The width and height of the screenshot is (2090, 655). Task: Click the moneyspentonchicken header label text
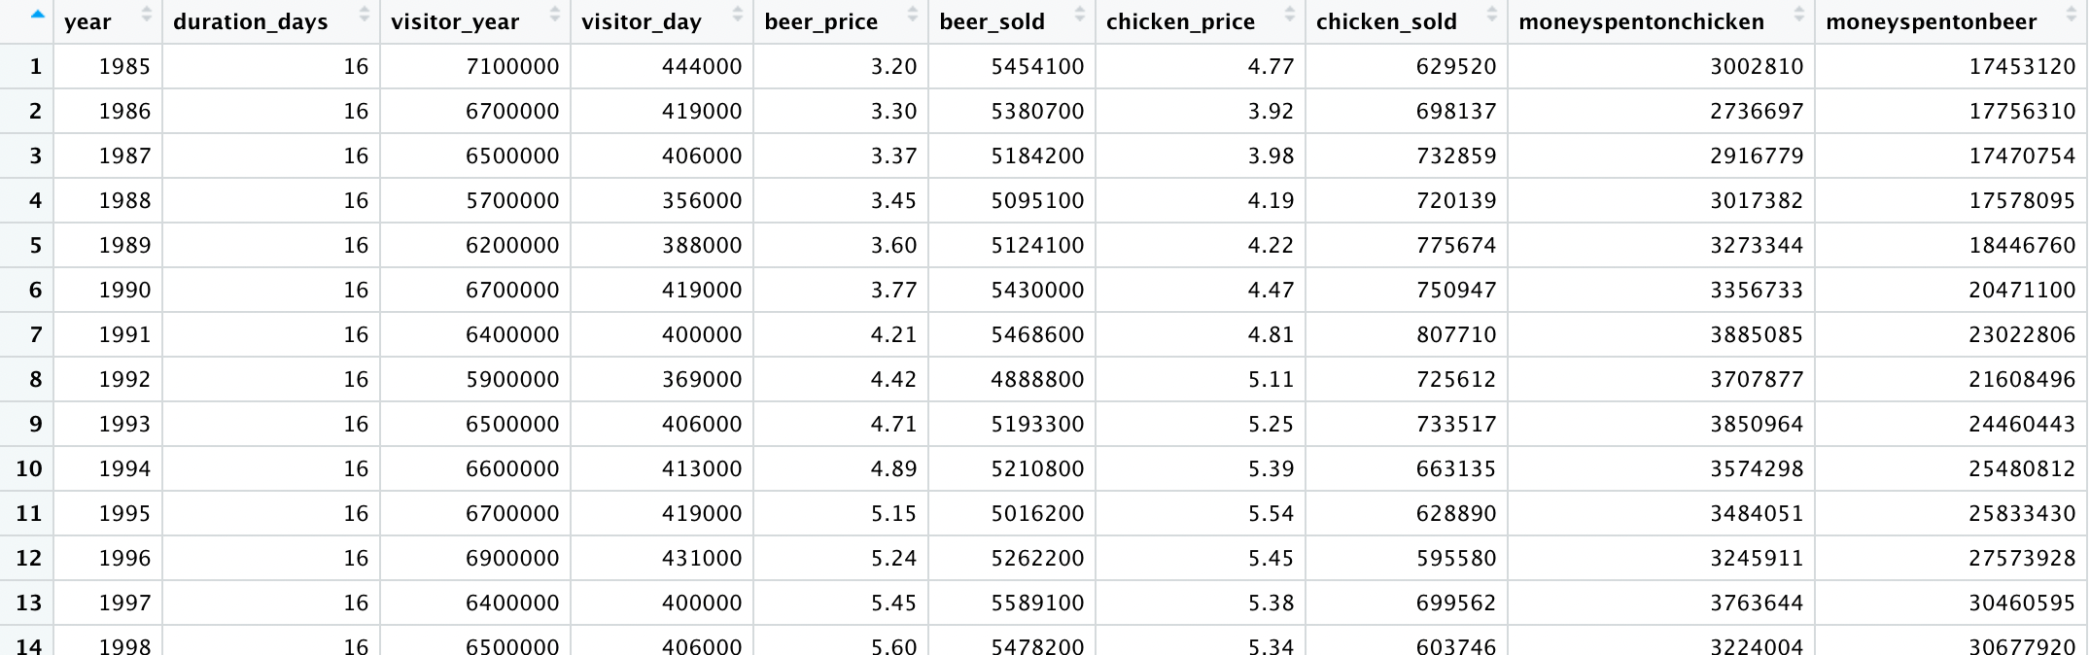(x=1641, y=21)
